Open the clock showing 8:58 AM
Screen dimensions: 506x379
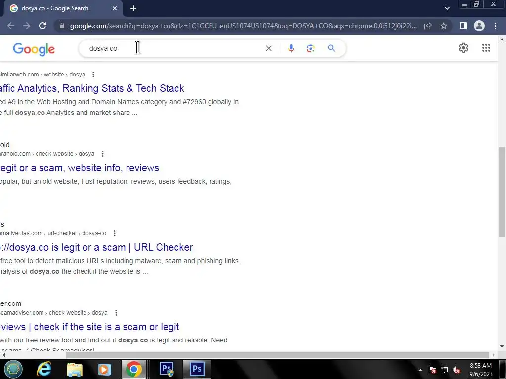click(x=481, y=369)
